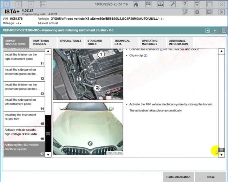Open the document copy icon near ISTA header
This screenshot has height=182, width=228.
coord(185,12)
